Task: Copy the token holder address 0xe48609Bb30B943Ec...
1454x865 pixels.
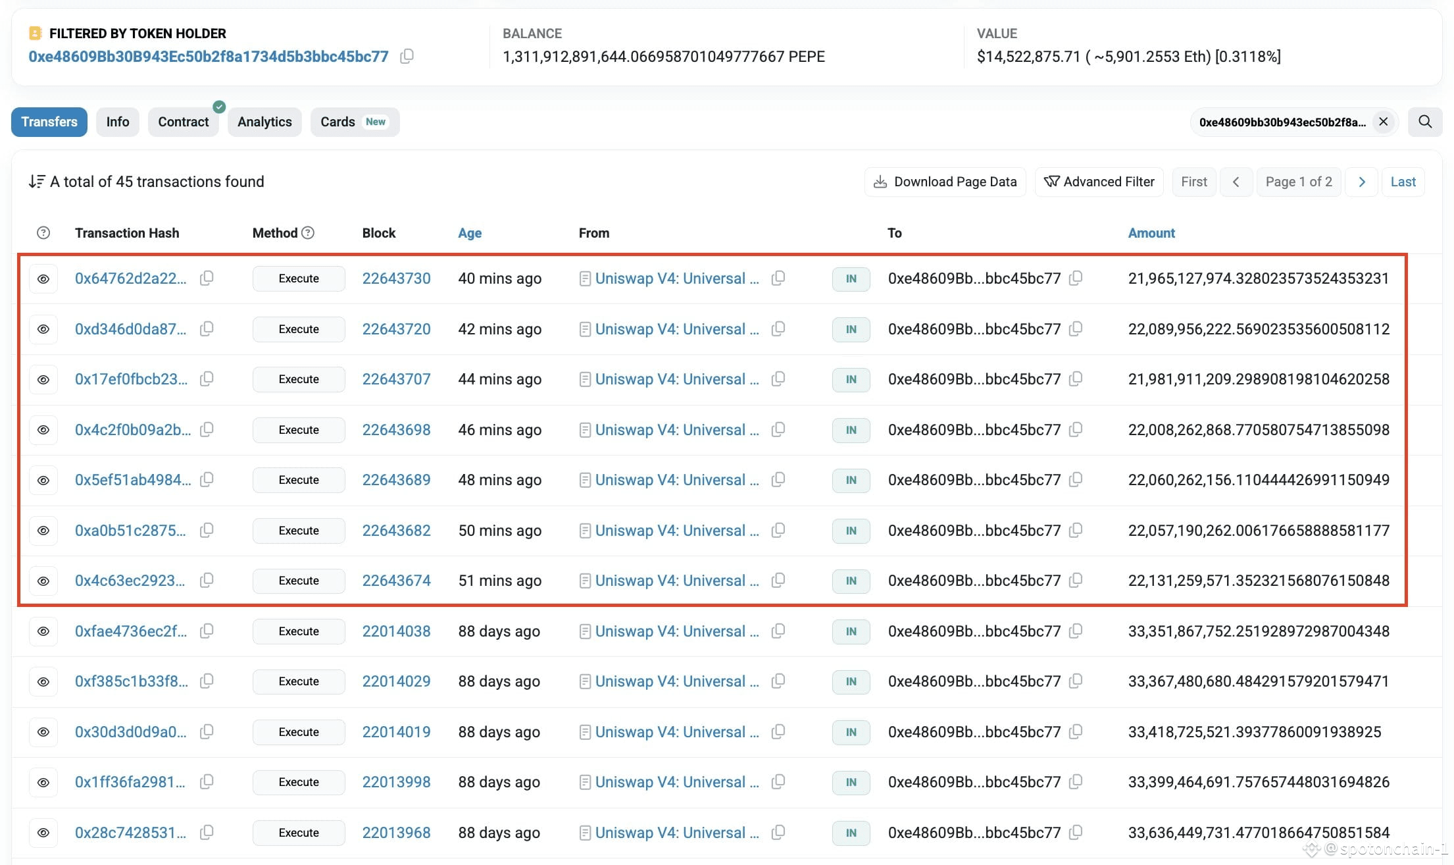Action: (x=407, y=57)
